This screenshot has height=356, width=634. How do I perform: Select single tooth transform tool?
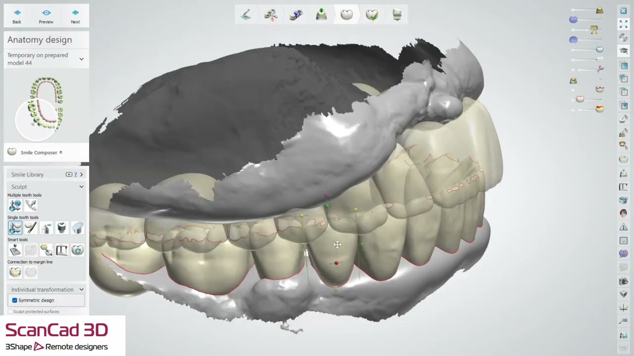(x=15, y=227)
